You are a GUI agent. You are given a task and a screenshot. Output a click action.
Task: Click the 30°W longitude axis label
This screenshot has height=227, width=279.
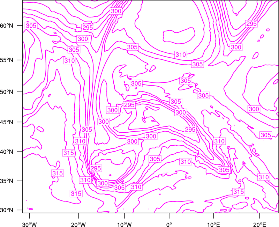pos(30,224)
